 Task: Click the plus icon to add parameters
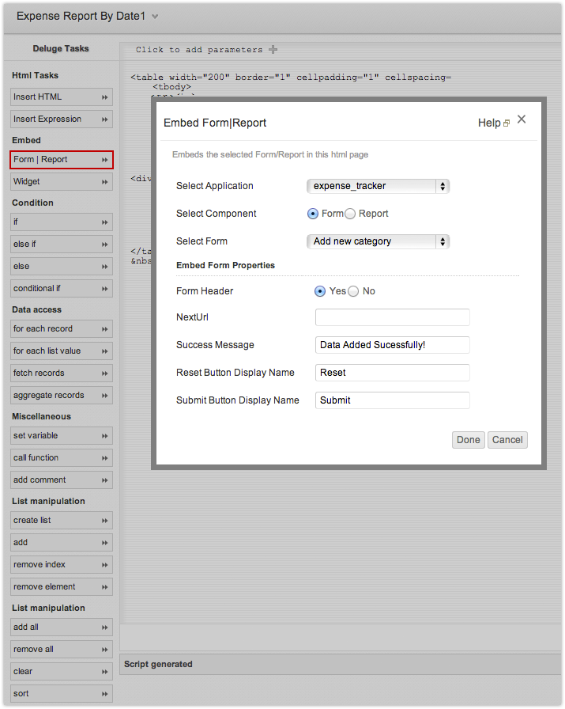coord(273,49)
